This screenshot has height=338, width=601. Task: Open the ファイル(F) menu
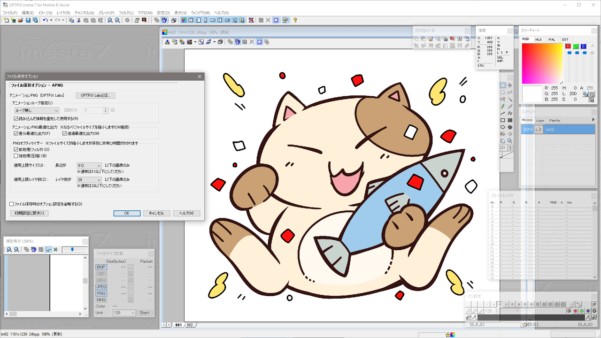point(10,13)
